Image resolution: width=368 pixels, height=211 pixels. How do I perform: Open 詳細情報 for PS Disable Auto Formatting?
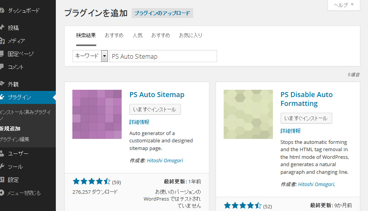point(291,131)
